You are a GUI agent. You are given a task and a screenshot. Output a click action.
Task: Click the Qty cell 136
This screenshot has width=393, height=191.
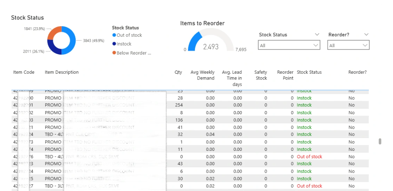179,120
